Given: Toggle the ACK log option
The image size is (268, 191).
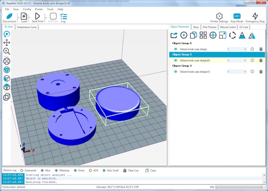Looking at the screenshot, I should 90,170.
